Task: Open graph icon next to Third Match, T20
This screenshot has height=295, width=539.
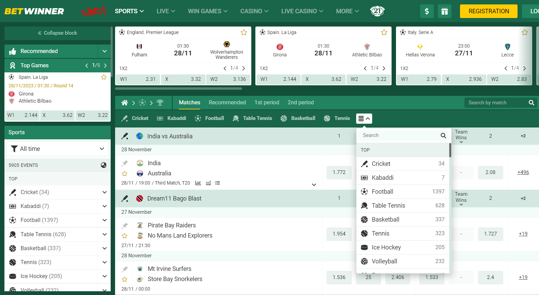Action: [x=208, y=183]
